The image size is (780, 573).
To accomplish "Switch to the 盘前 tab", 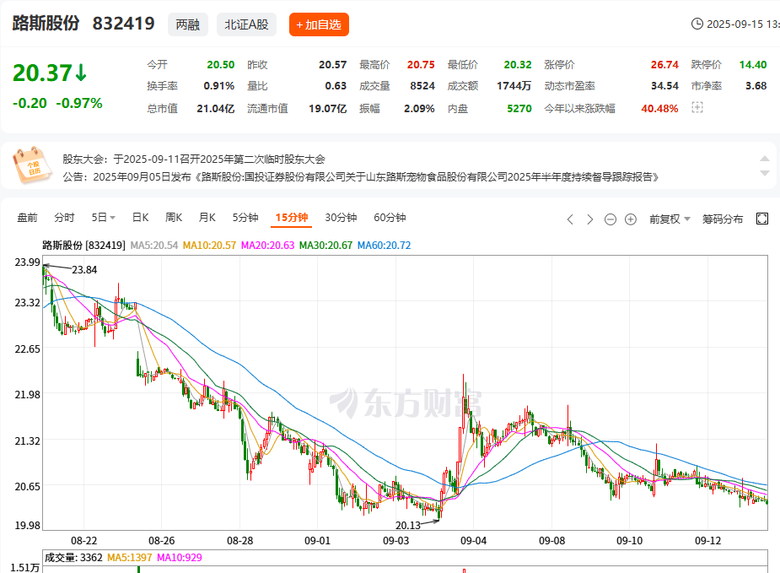I will tap(27, 218).
